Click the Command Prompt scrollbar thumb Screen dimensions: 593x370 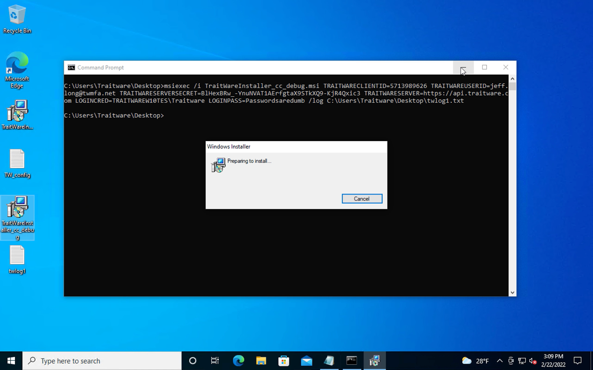[x=512, y=86]
